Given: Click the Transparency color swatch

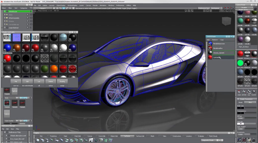Looking at the screenshot, I should coord(241,113).
